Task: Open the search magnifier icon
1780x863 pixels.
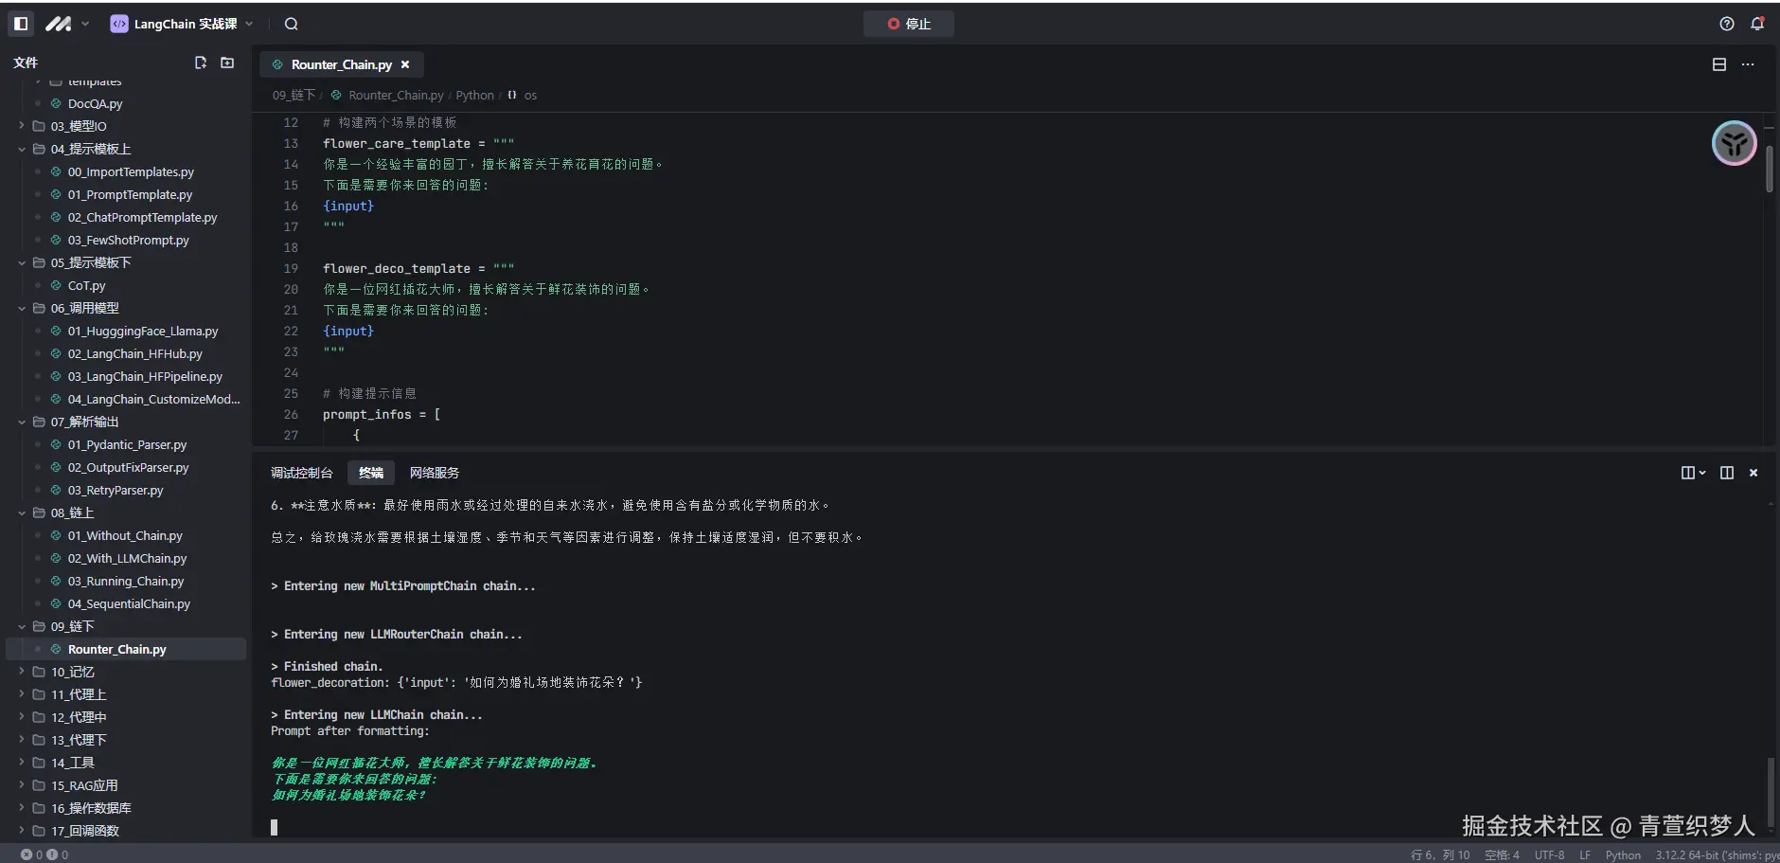Action: pos(292,24)
